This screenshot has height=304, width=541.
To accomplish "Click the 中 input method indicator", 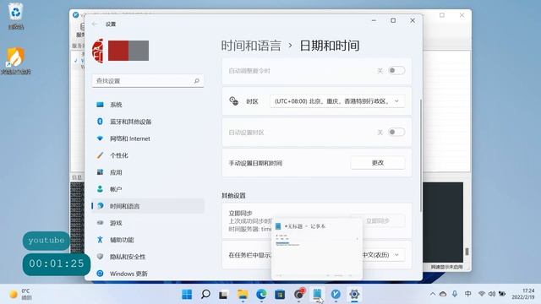I will (x=467, y=294).
